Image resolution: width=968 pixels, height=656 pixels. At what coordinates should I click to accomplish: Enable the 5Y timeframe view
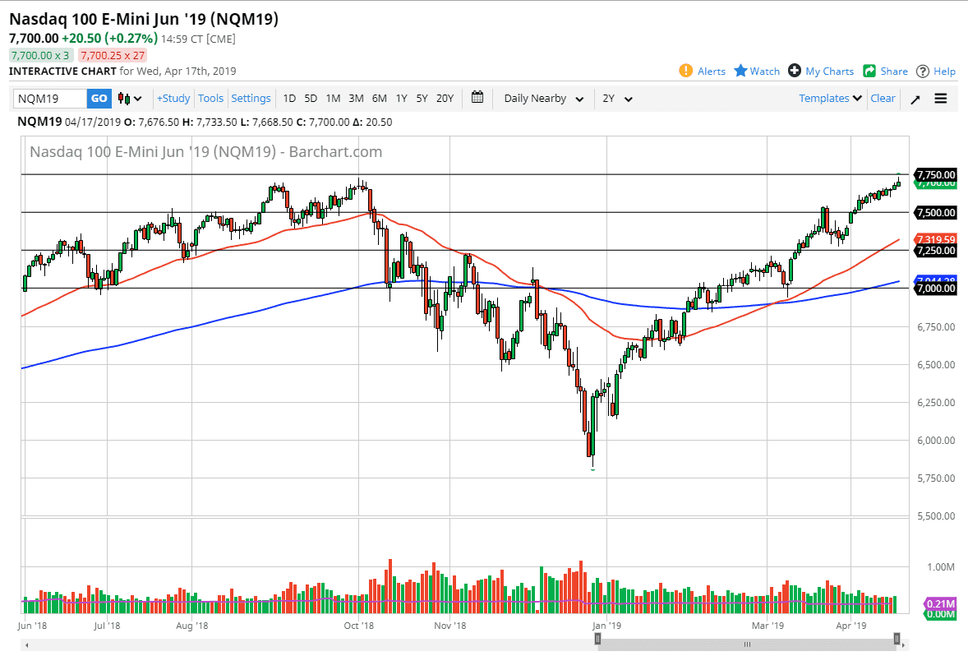pyautogui.click(x=422, y=98)
